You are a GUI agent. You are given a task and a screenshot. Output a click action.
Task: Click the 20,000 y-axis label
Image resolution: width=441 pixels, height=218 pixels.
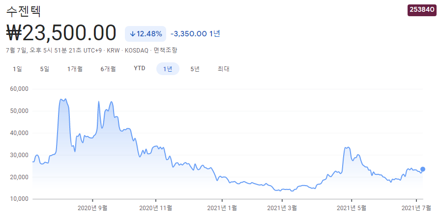coord(19,177)
